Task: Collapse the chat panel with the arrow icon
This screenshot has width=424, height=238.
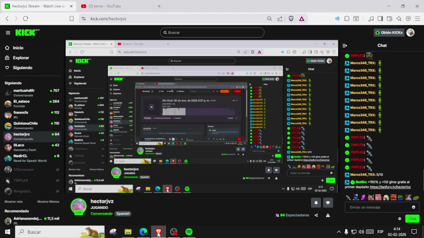Action: click(x=345, y=46)
